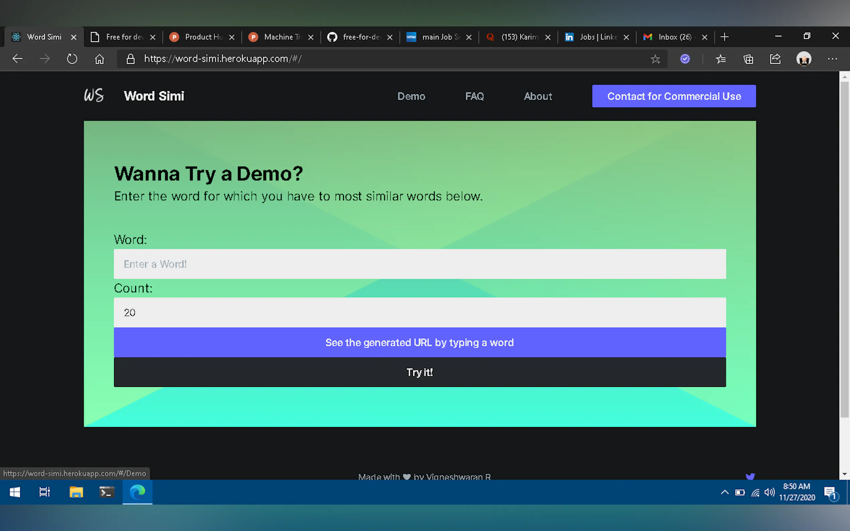Open the browser profile avatar

[803, 59]
